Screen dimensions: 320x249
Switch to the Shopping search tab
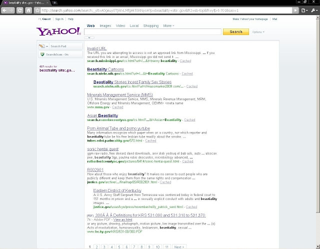point(151,25)
